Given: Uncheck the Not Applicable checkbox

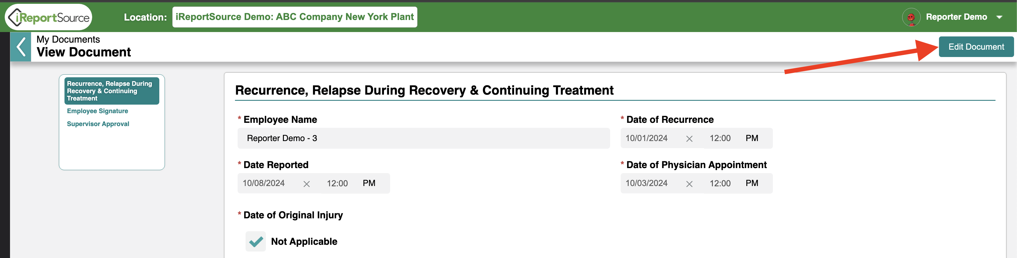Looking at the screenshot, I should (256, 242).
